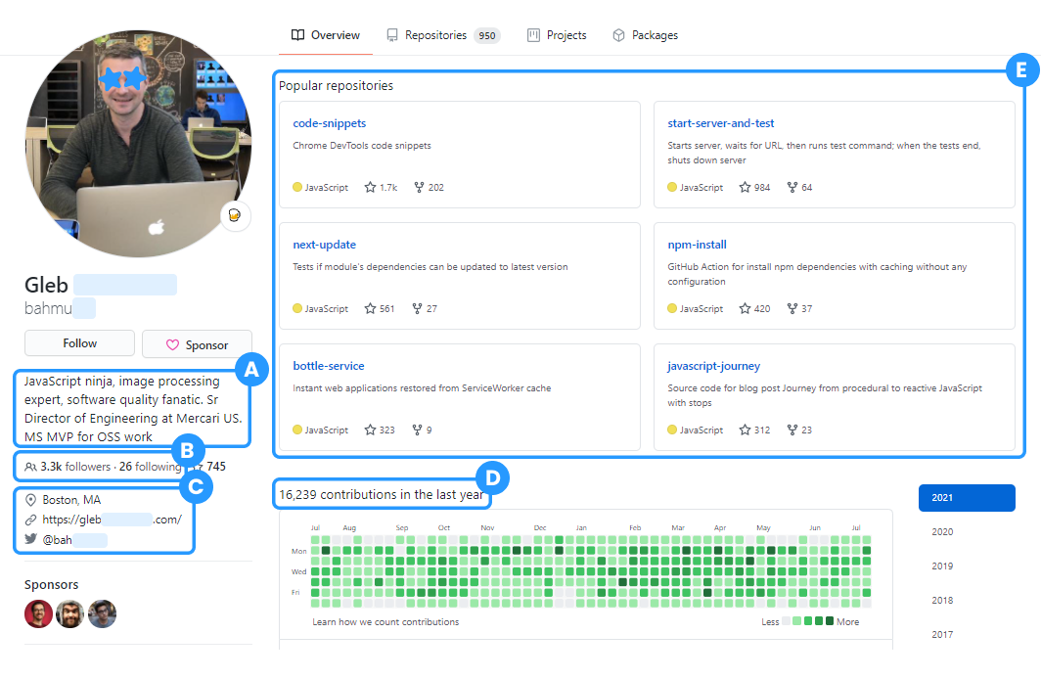
Task: Click the heart icon inside the Sponsor button
Action: tap(173, 343)
